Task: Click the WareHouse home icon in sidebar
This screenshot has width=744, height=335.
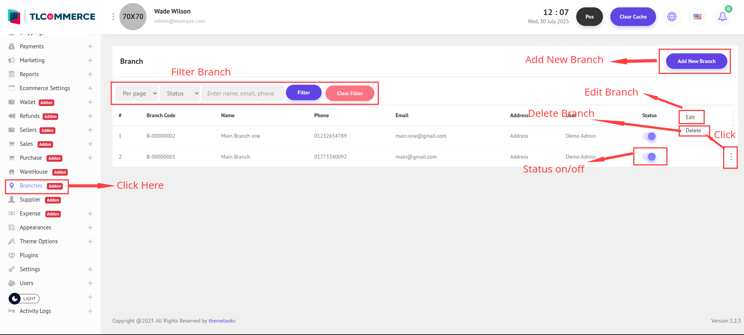Action: pyautogui.click(x=12, y=172)
